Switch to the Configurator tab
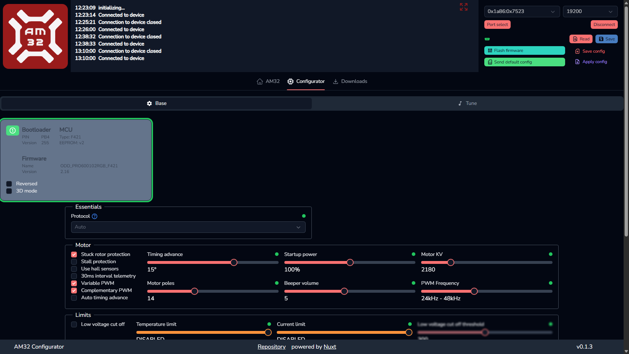The width and height of the screenshot is (629, 354). click(306, 81)
